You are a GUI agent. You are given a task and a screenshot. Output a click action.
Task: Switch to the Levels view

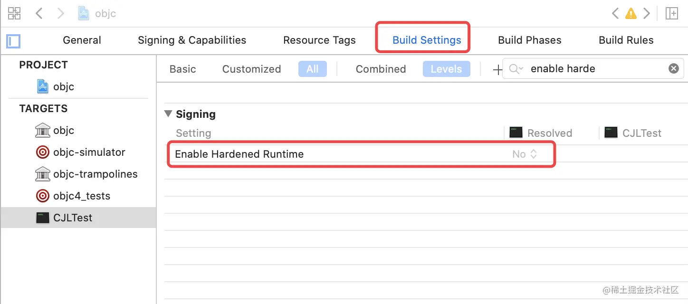[446, 69]
